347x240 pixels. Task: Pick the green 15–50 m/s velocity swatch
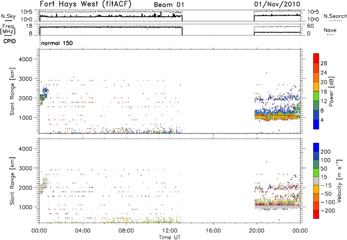[x=316, y=172]
